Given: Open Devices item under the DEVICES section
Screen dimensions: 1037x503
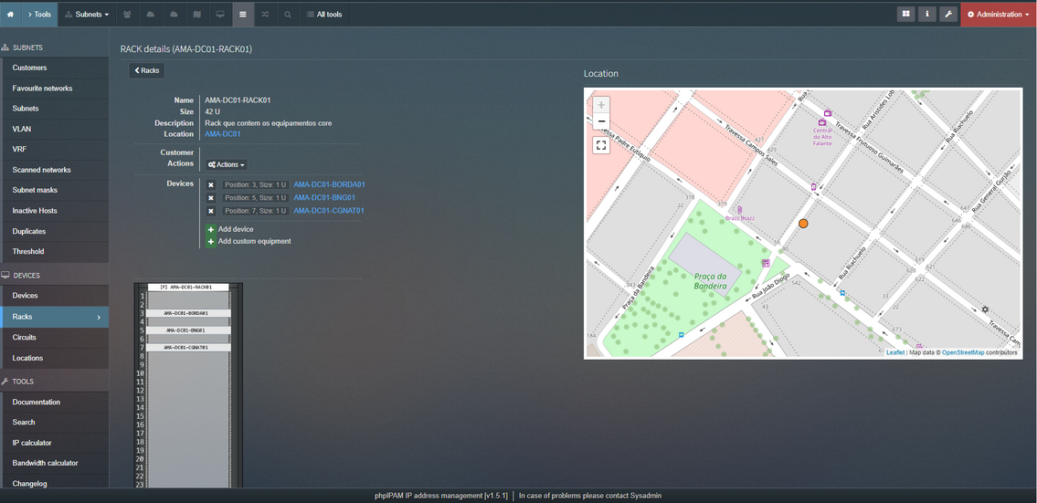Looking at the screenshot, I should click(55, 296).
